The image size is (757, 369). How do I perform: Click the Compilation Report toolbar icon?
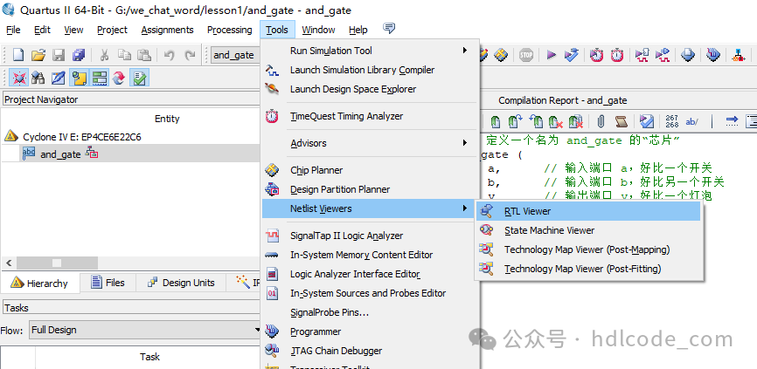coord(688,55)
